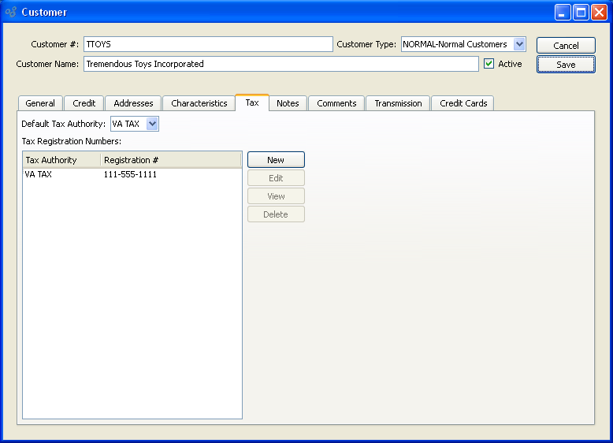This screenshot has height=443, width=613.
Task: Click the Delete registration button
Action: (276, 214)
